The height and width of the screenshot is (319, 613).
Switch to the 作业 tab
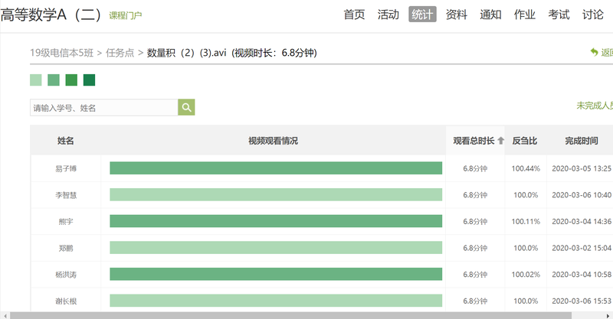(525, 15)
